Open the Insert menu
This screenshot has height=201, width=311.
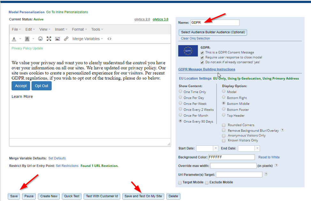tap(61, 29)
